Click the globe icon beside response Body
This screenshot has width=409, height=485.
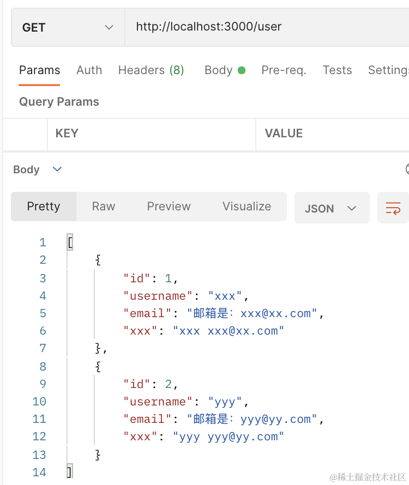coord(407,169)
